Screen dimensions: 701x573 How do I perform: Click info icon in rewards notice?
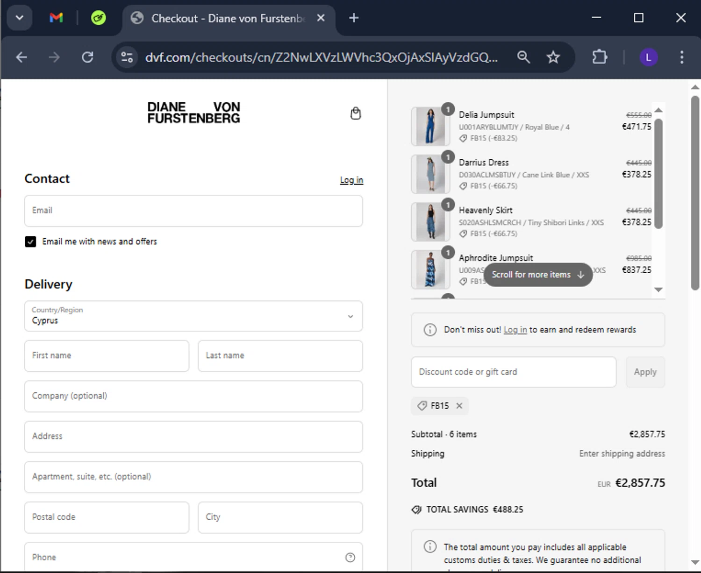click(x=429, y=330)
